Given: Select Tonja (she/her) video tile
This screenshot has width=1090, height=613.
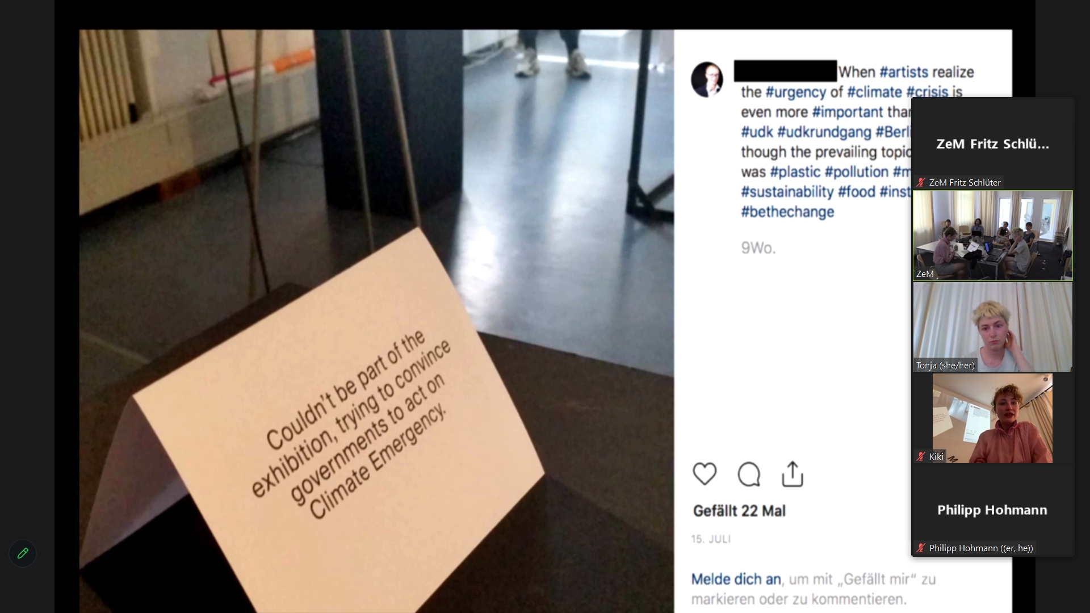Looking at the screenshot, I should (992, 327).
